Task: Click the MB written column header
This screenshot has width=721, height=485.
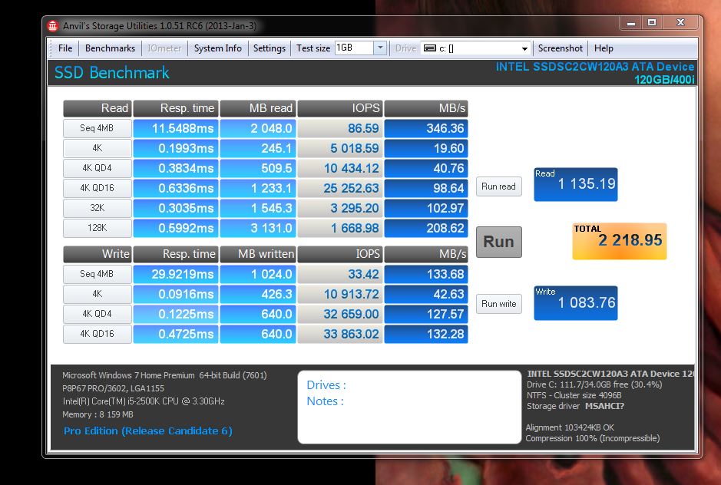Action: click(x=258, y=254)
